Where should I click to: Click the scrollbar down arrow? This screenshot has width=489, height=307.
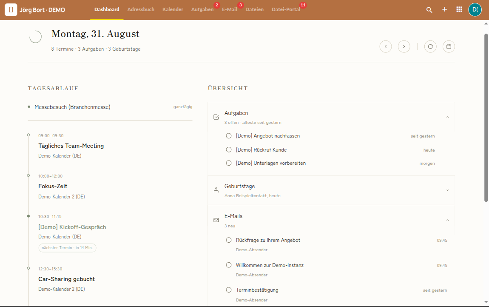[486, 302]
